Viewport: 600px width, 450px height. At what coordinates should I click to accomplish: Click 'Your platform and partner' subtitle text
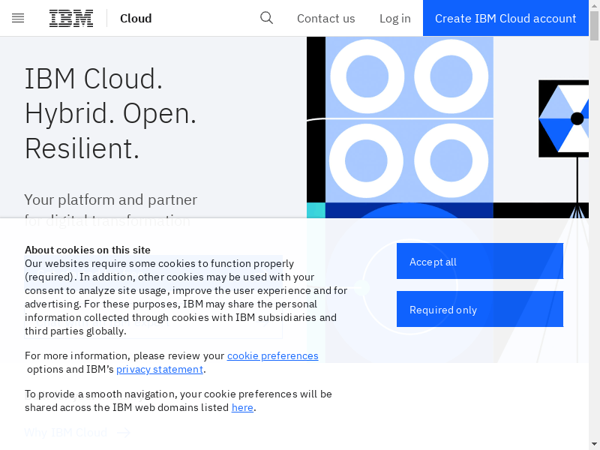[110, 199]
